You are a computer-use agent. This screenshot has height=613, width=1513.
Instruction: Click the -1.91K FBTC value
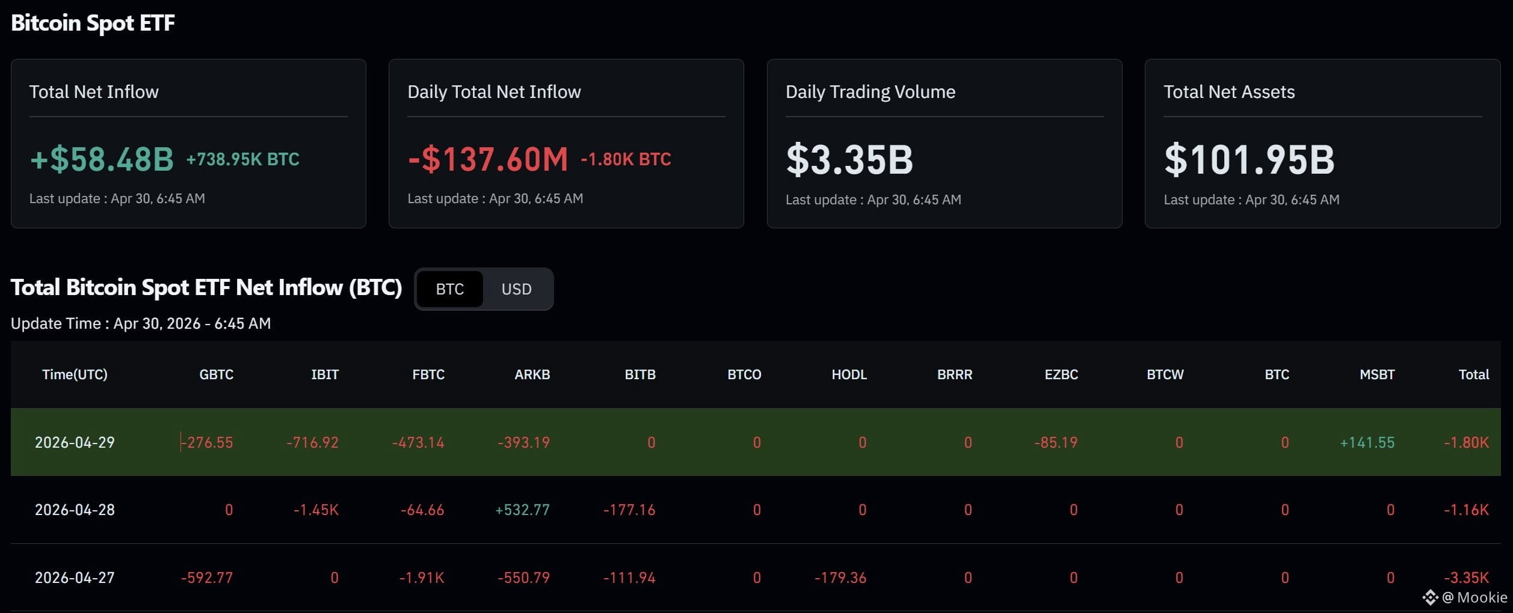coord(422,578)
